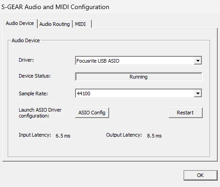Switch to the Audio Device tab
The width and height of the screenshot is (220, 187).
tap(20, 24)
